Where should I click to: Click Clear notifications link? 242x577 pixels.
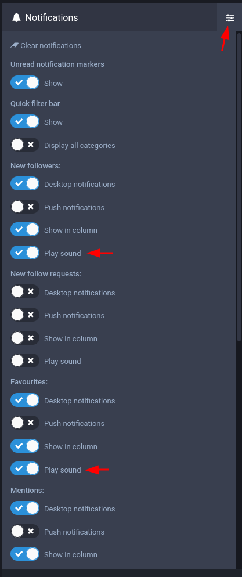tap(46, 46)
